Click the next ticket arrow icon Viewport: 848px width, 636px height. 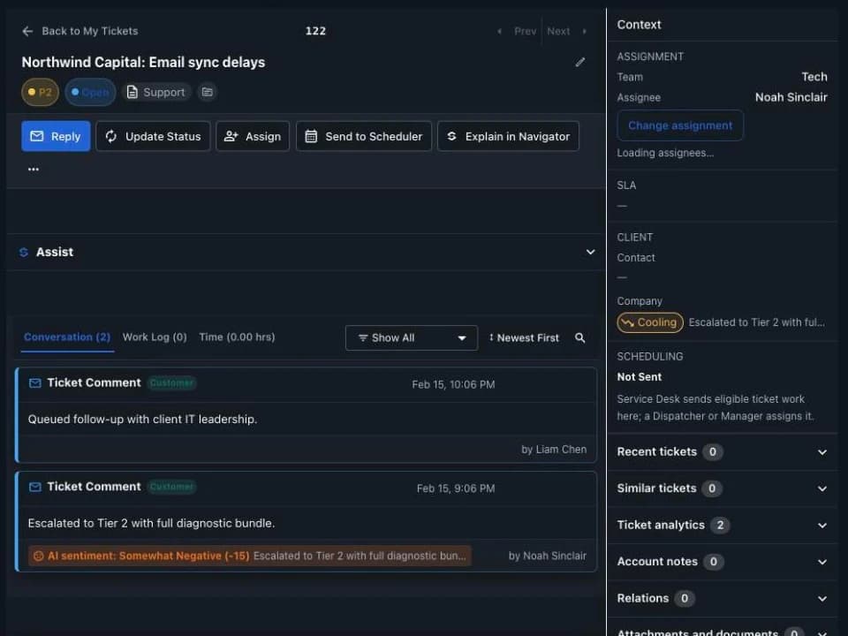point(584,32)
